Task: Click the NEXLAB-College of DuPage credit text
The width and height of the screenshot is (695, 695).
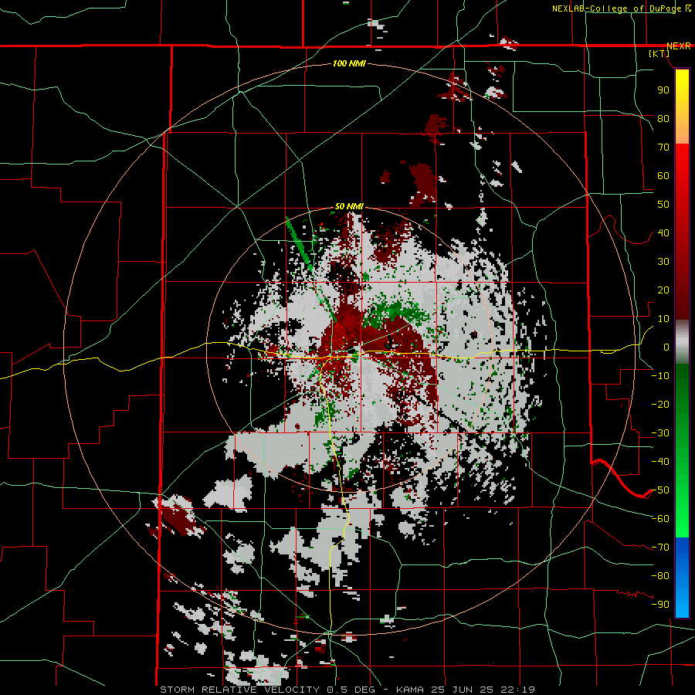Action: coord(621,8)
